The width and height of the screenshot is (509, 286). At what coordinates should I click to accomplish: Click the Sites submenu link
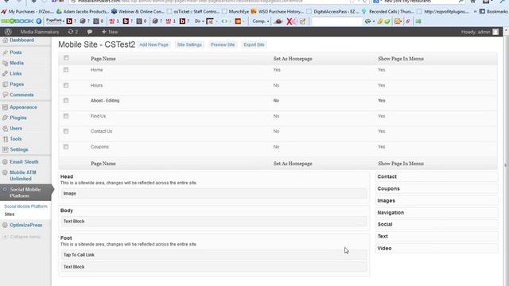coord(10,214)
